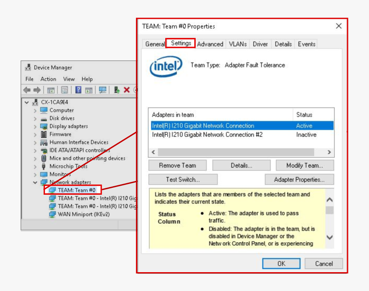Expand IDE ATA/ATAPI controllers node
The width and height of the screenshot is (369, 291).
coord(35,151)
